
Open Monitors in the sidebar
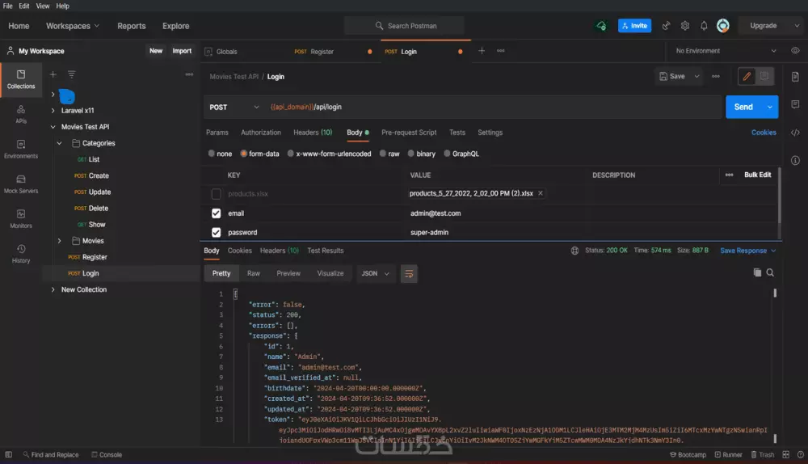21,218
